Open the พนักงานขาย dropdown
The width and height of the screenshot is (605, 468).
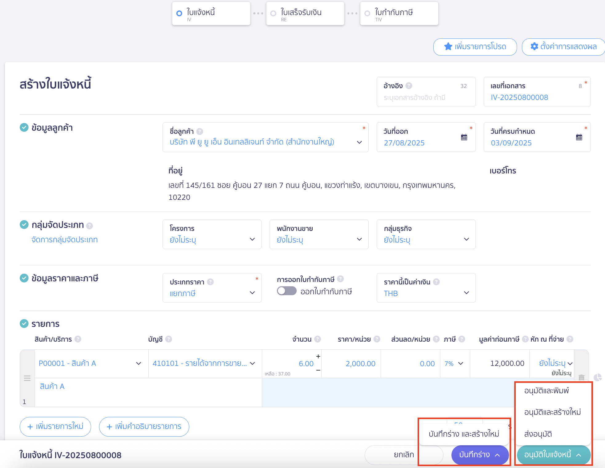coord(319,234)
